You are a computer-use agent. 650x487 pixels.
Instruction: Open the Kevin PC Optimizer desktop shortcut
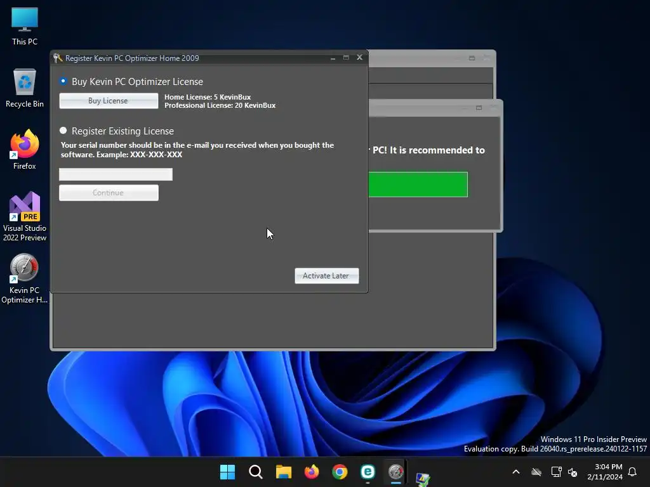coord(25,278)
